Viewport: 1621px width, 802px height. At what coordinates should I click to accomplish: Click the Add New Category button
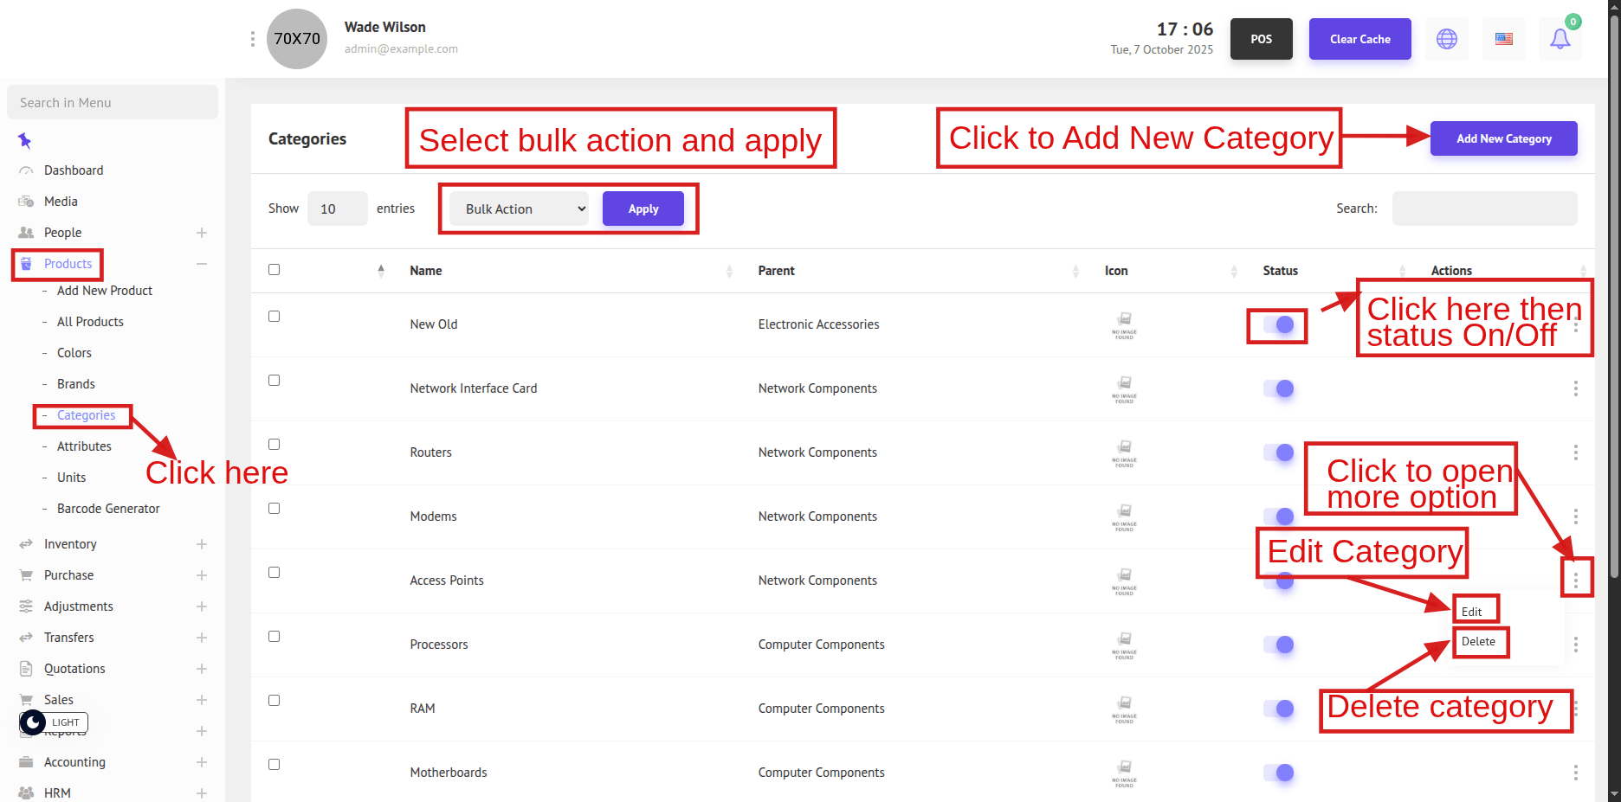pos(1503,138)
